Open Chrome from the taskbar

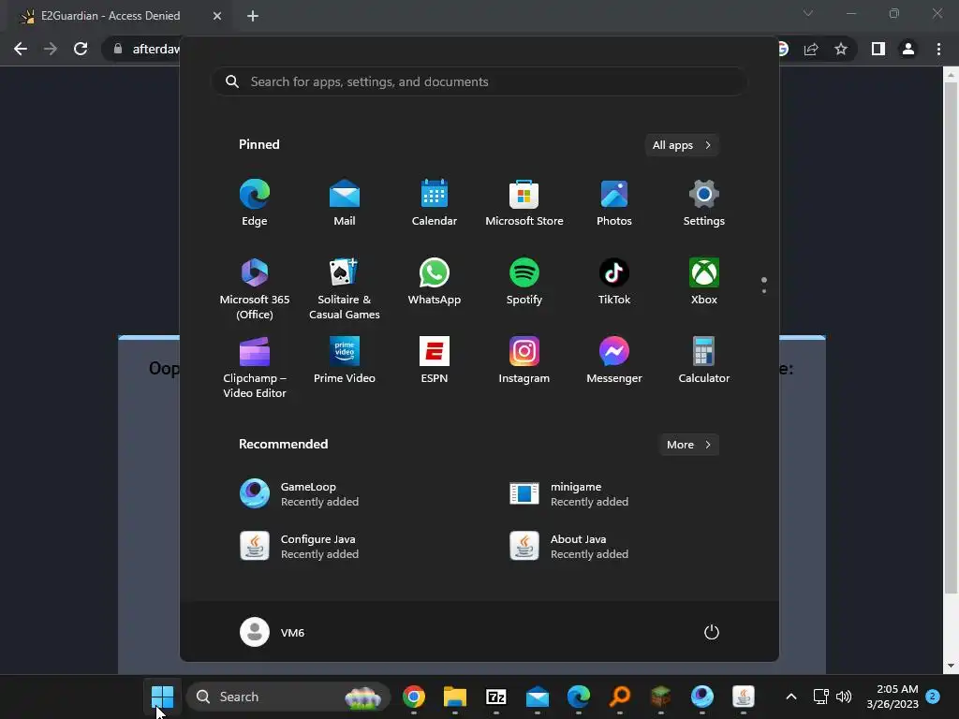414,697
